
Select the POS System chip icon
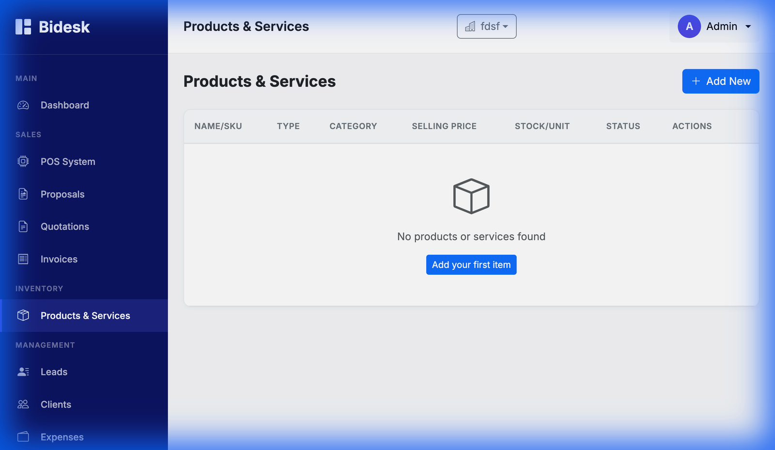tap(23, 161)
